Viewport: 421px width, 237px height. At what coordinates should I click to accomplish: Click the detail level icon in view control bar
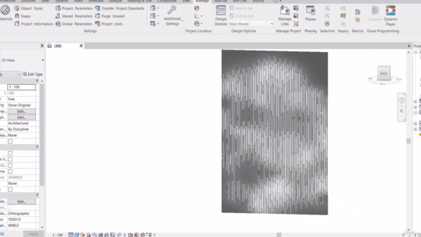[x=70, y=235]
